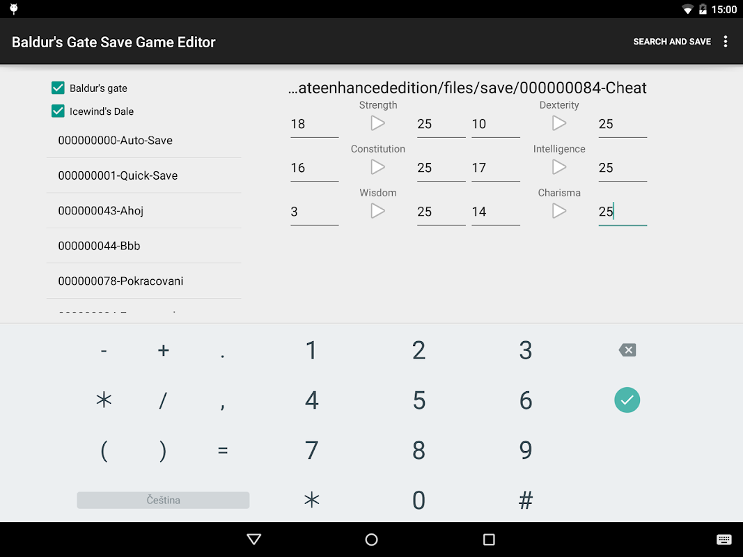Tap the 7 key on keypad
This screenshot has height=557, width=743.
(x=311, y=450)
